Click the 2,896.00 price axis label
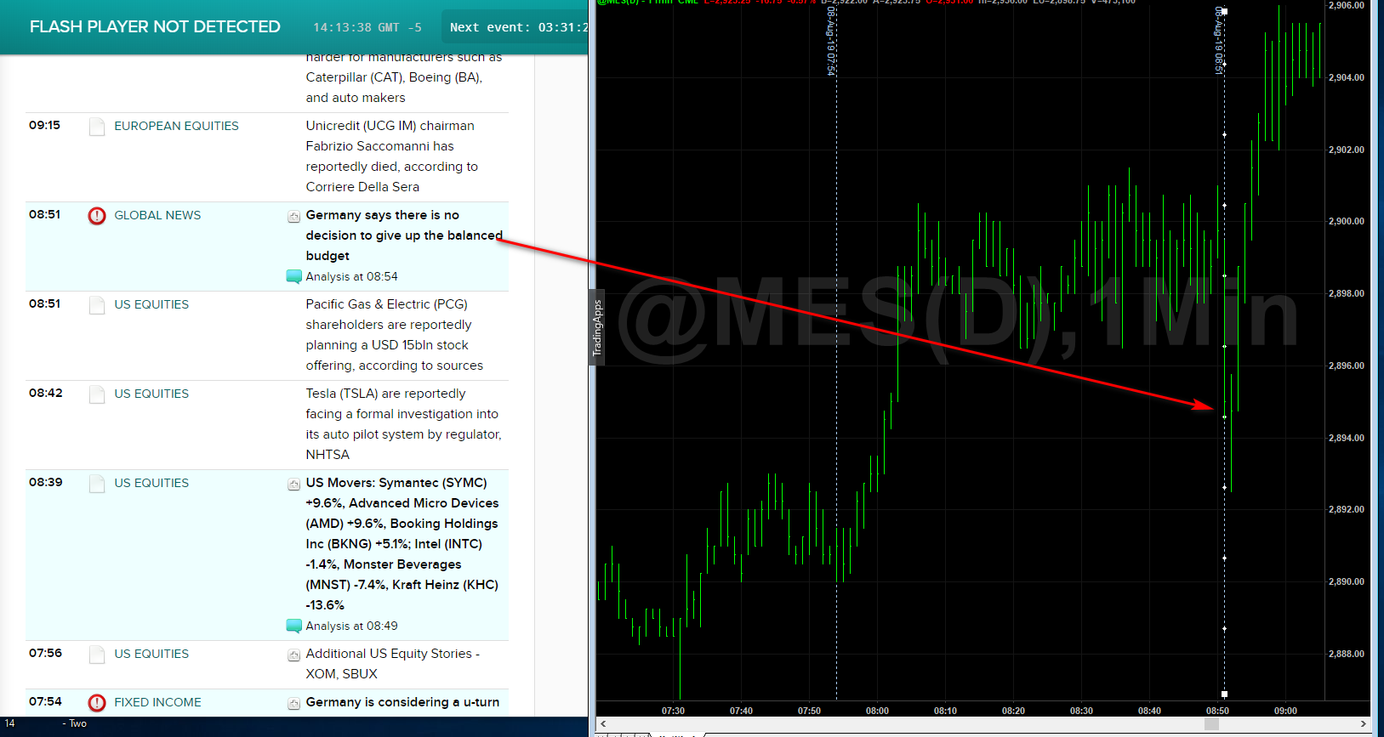Screen dimensions: 1384x737 pos(1346,366)
